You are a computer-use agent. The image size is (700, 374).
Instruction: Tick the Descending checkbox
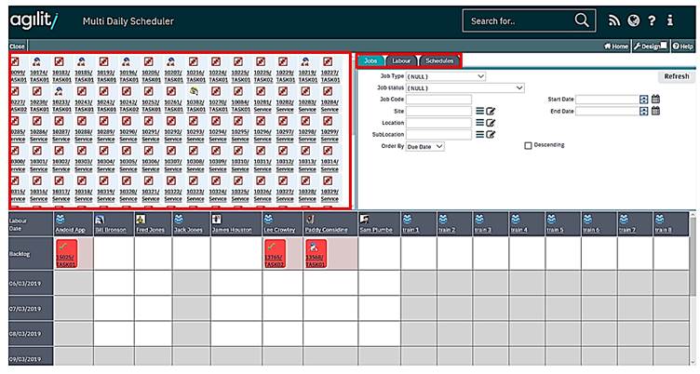(x=529, y=145)
